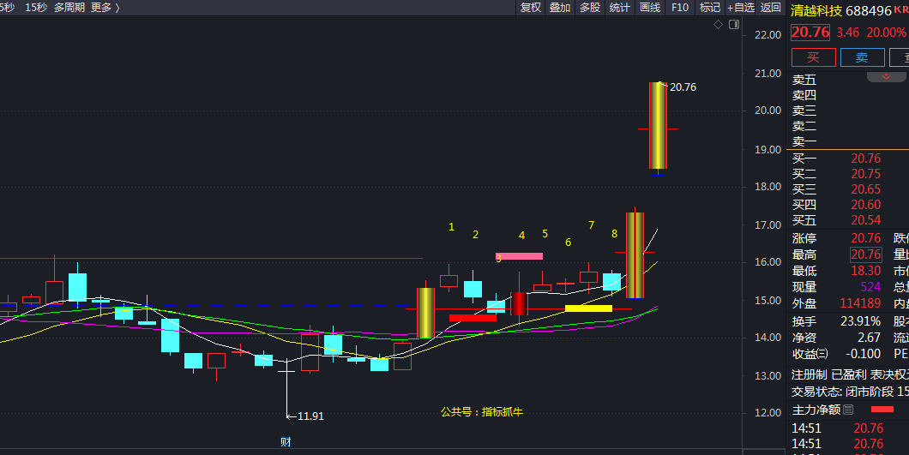Open 主力净额 list icon
Screen dimensions: 909x455
848,410
